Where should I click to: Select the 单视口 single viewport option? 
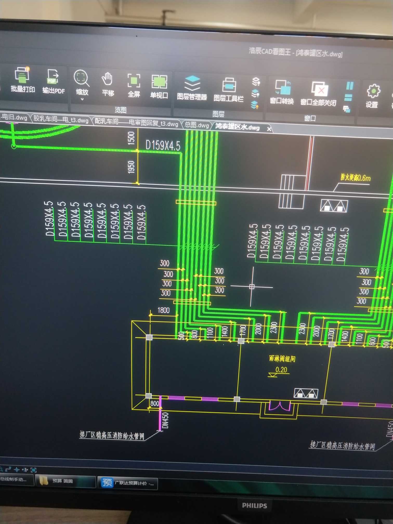(159, 87)
